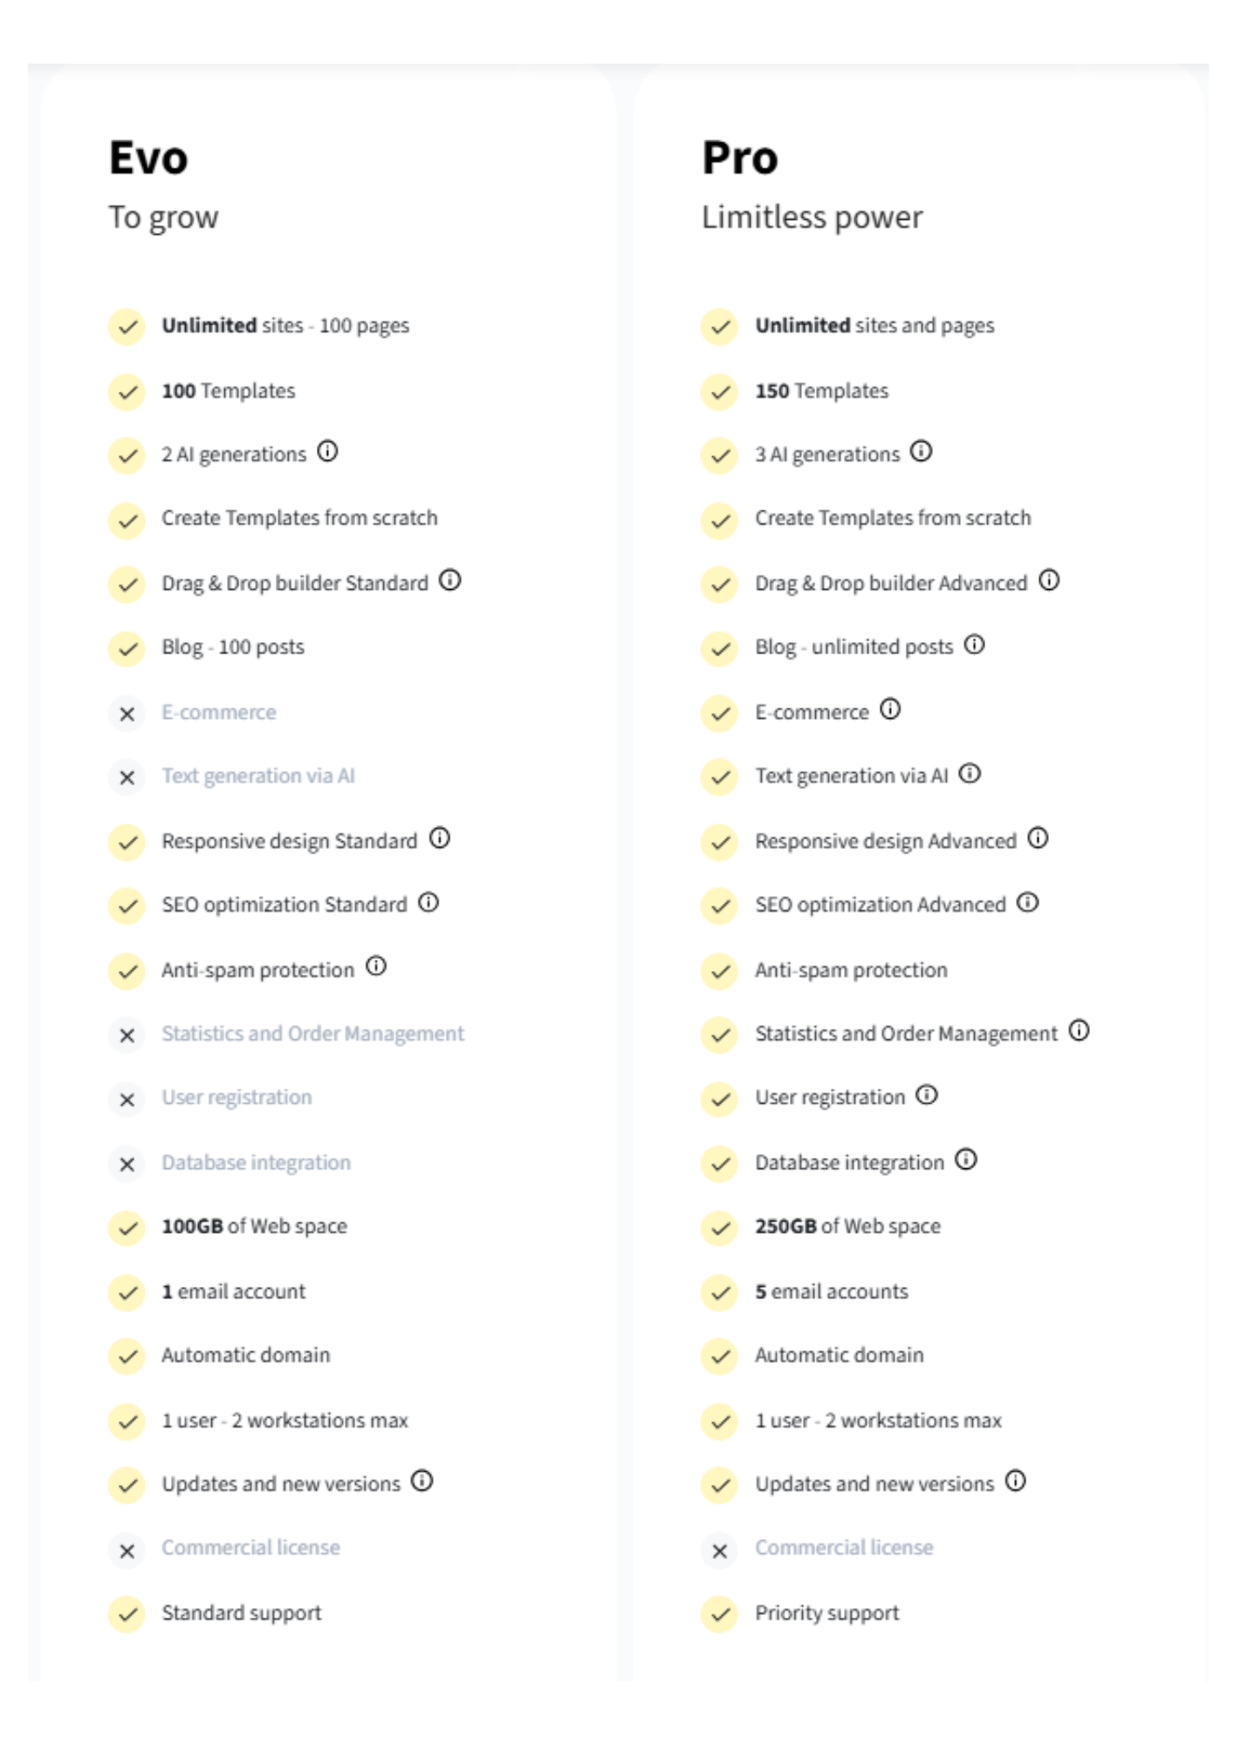This screenshot has height=1745, width=1234.
Task: Show info for SEO optimization Standard
Action: 428,902
